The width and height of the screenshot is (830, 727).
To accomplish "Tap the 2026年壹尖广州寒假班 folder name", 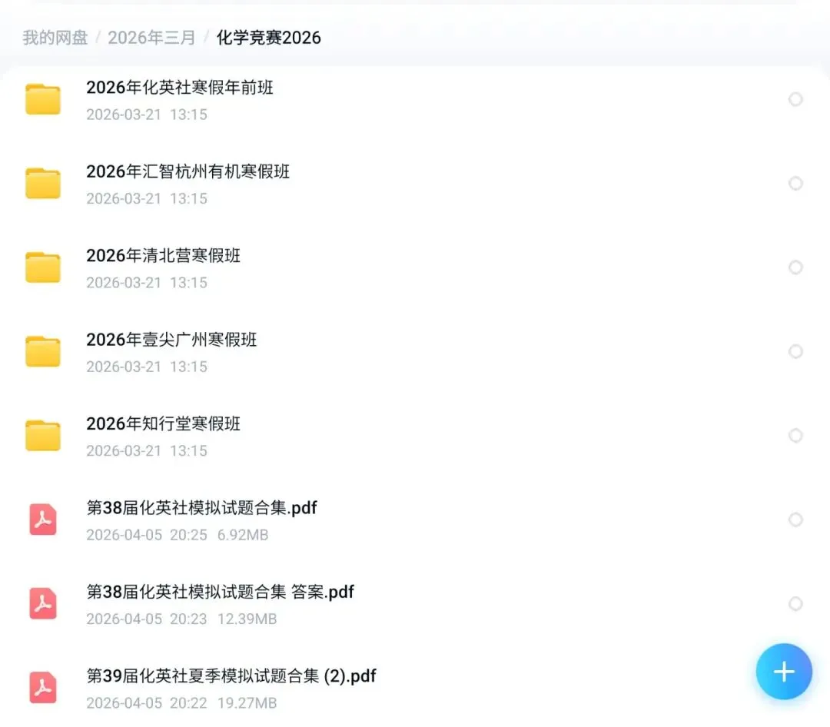I will tap(172, 340).
